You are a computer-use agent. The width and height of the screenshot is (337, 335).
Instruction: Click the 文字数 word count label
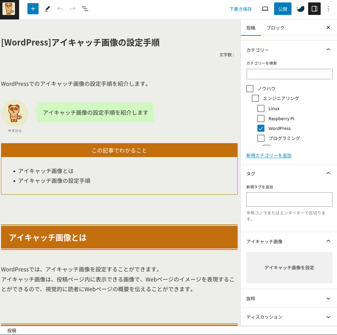227,55
